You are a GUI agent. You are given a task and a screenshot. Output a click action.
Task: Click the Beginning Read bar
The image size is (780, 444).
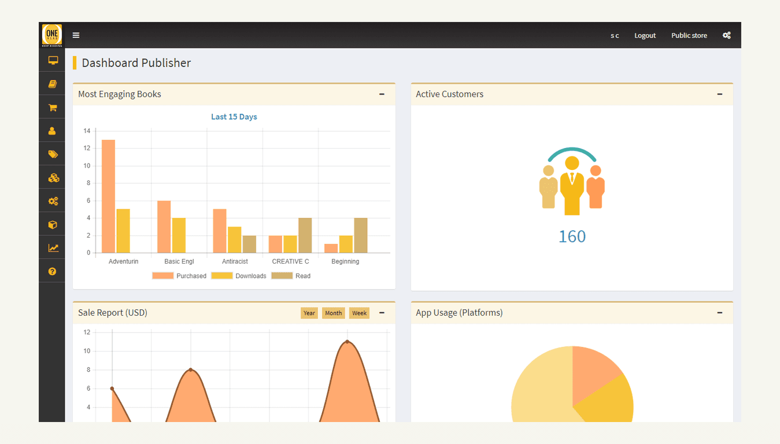coord(361,235)
